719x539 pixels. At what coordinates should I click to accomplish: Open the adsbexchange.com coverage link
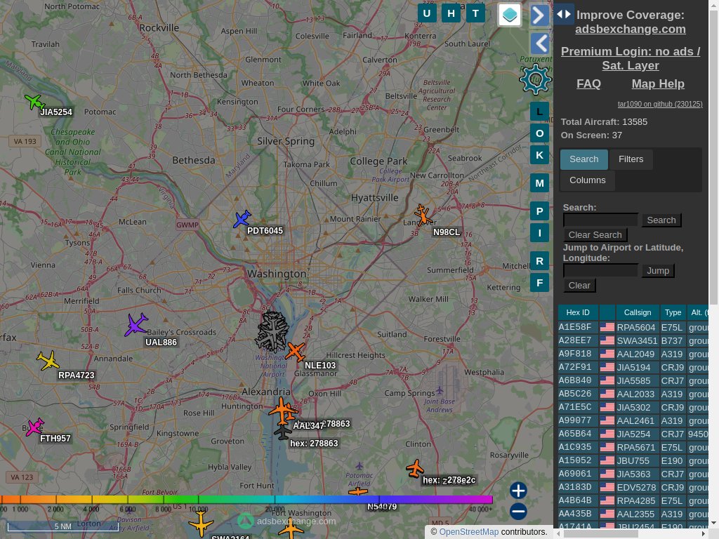[x=630, y=29]
